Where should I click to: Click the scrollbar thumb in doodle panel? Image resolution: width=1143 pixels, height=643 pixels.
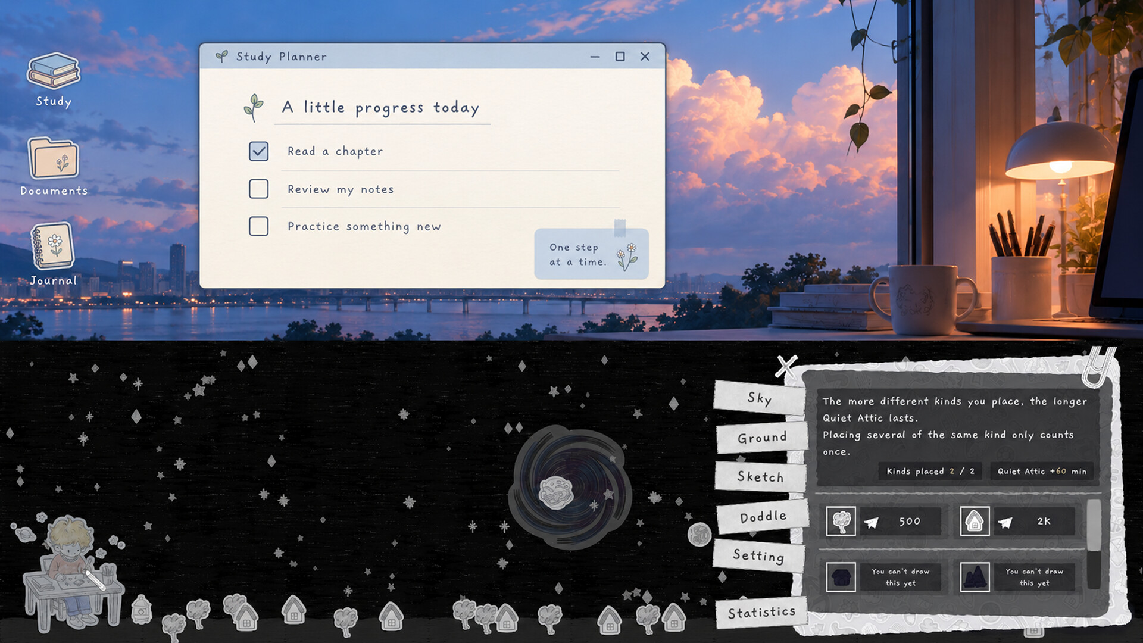tap(1094, 526)
